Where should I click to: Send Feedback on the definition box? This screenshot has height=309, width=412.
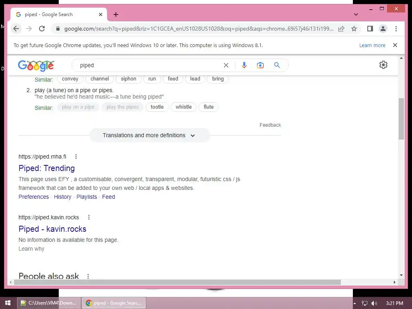(x=270, y=125)
